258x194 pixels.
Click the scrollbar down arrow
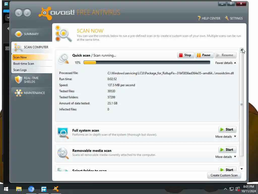(241, 169)
